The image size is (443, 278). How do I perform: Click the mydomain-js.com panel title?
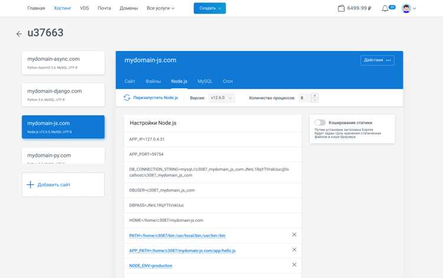pos(150,60)
